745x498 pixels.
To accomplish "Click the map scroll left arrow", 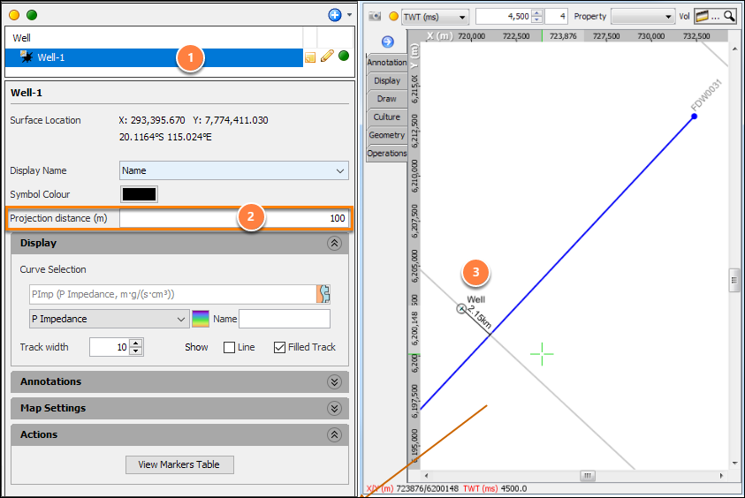I will 426,476.
